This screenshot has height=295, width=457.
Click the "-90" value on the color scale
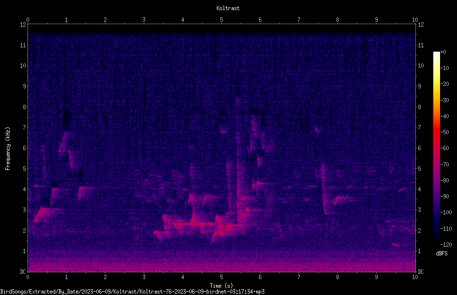pos(444,197)
